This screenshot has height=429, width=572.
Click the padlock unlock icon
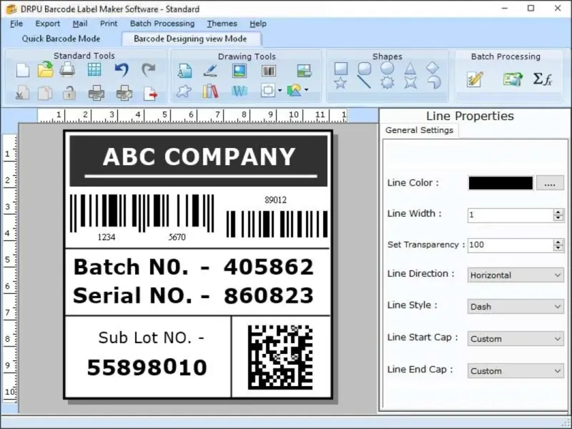[69, 93]
